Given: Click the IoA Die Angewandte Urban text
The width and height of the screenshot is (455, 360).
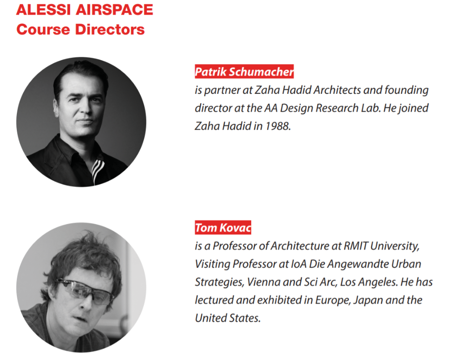Looking at the screenshot, I should 356,264.
